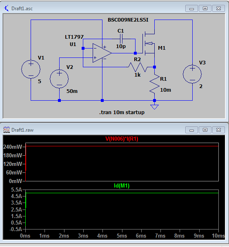Select the R1 resistor zigzag symbol
This screenshot has width=229, height=247.
coord(155,84)
